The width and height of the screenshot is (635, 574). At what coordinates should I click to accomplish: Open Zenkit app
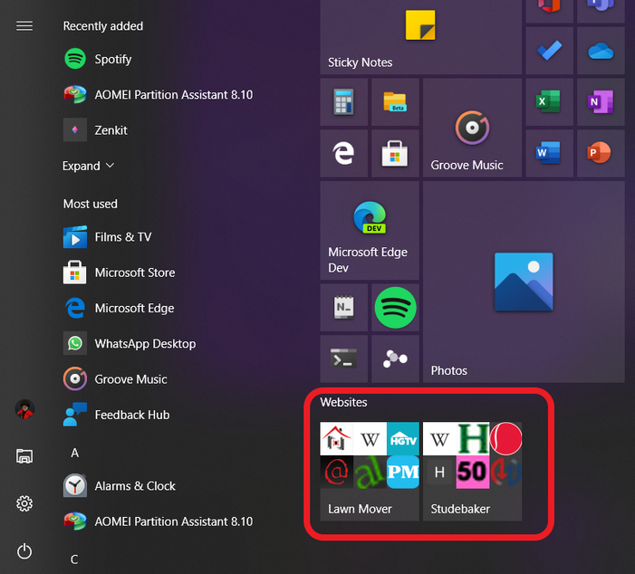(x=95, y=130)
